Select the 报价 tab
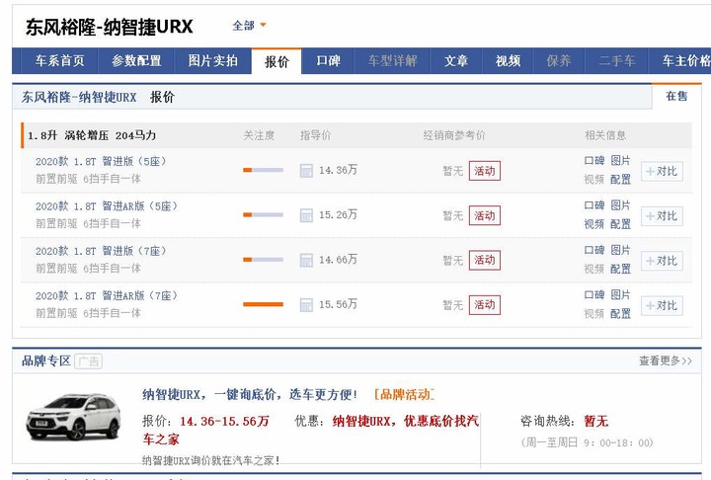 click(x=276, y=61)
